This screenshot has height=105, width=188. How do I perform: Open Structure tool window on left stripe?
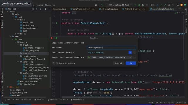[x=2, y=91]
